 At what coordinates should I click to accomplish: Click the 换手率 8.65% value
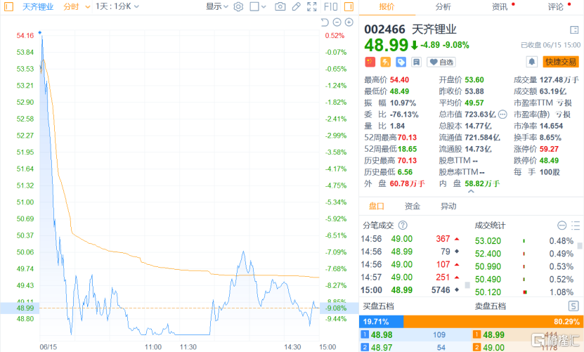click(550, 138)
